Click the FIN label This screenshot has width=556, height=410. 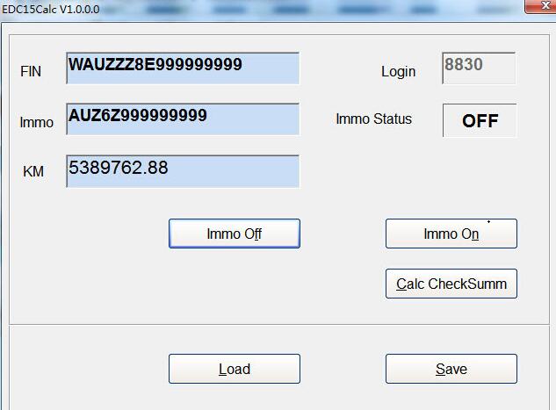(x=31, y=72)
